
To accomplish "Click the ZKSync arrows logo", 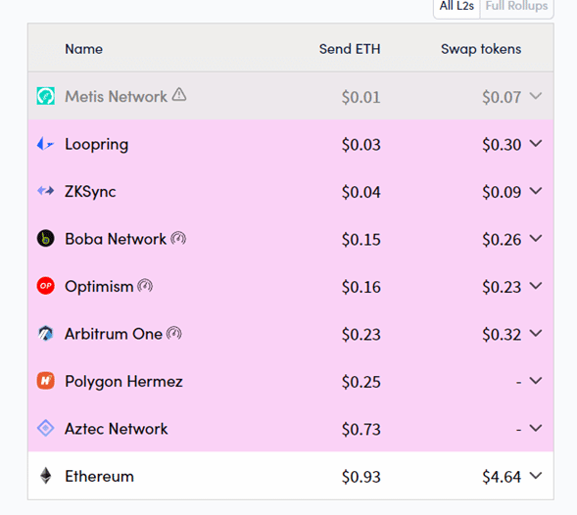I will [46, 191].
